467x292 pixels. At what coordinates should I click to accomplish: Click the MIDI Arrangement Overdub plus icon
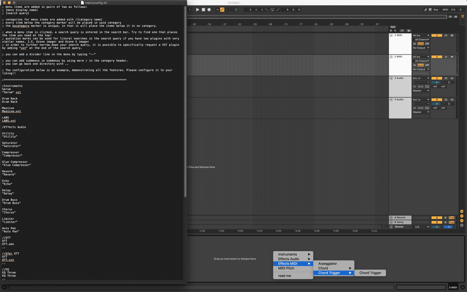pyautogui.click(x=217, y=10)
